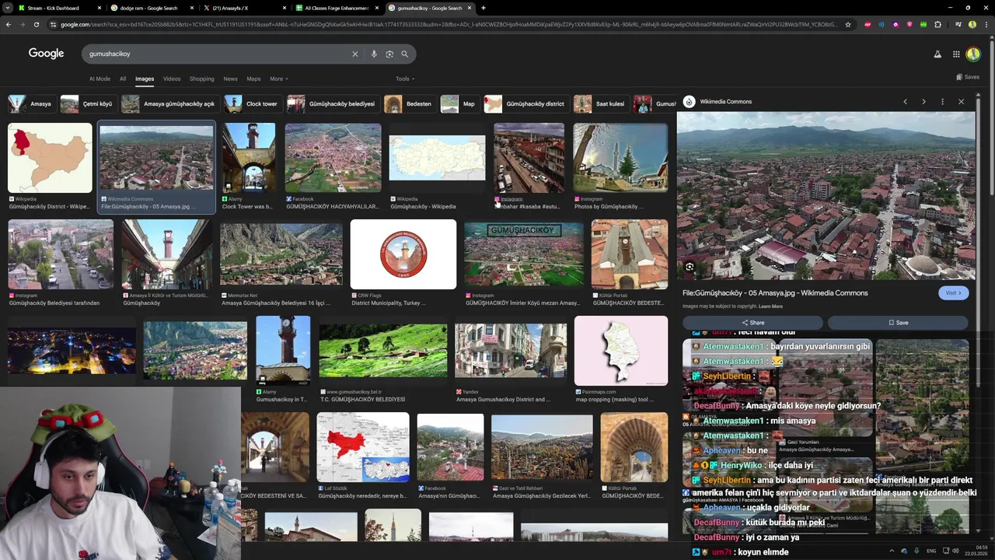Close the gumushacikoy search tab
Image resolution: width=995 pixels, height=560 pixels.
point(470,8)
